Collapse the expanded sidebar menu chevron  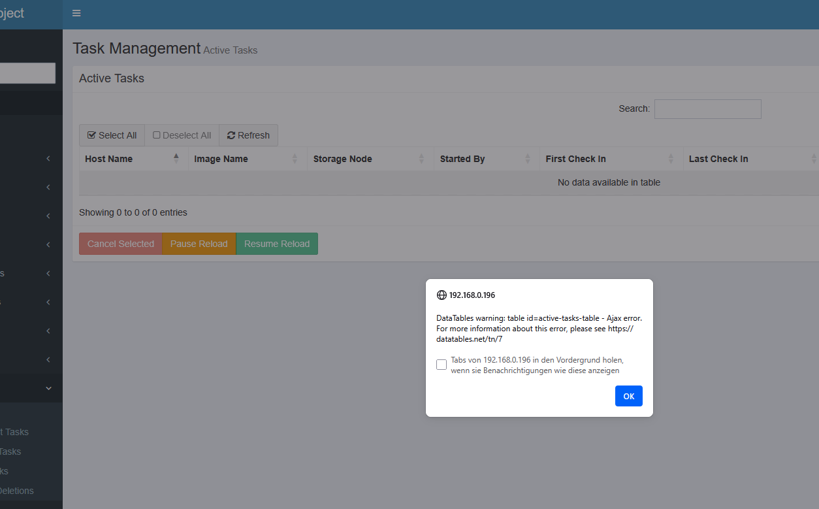tap(48, 388)
